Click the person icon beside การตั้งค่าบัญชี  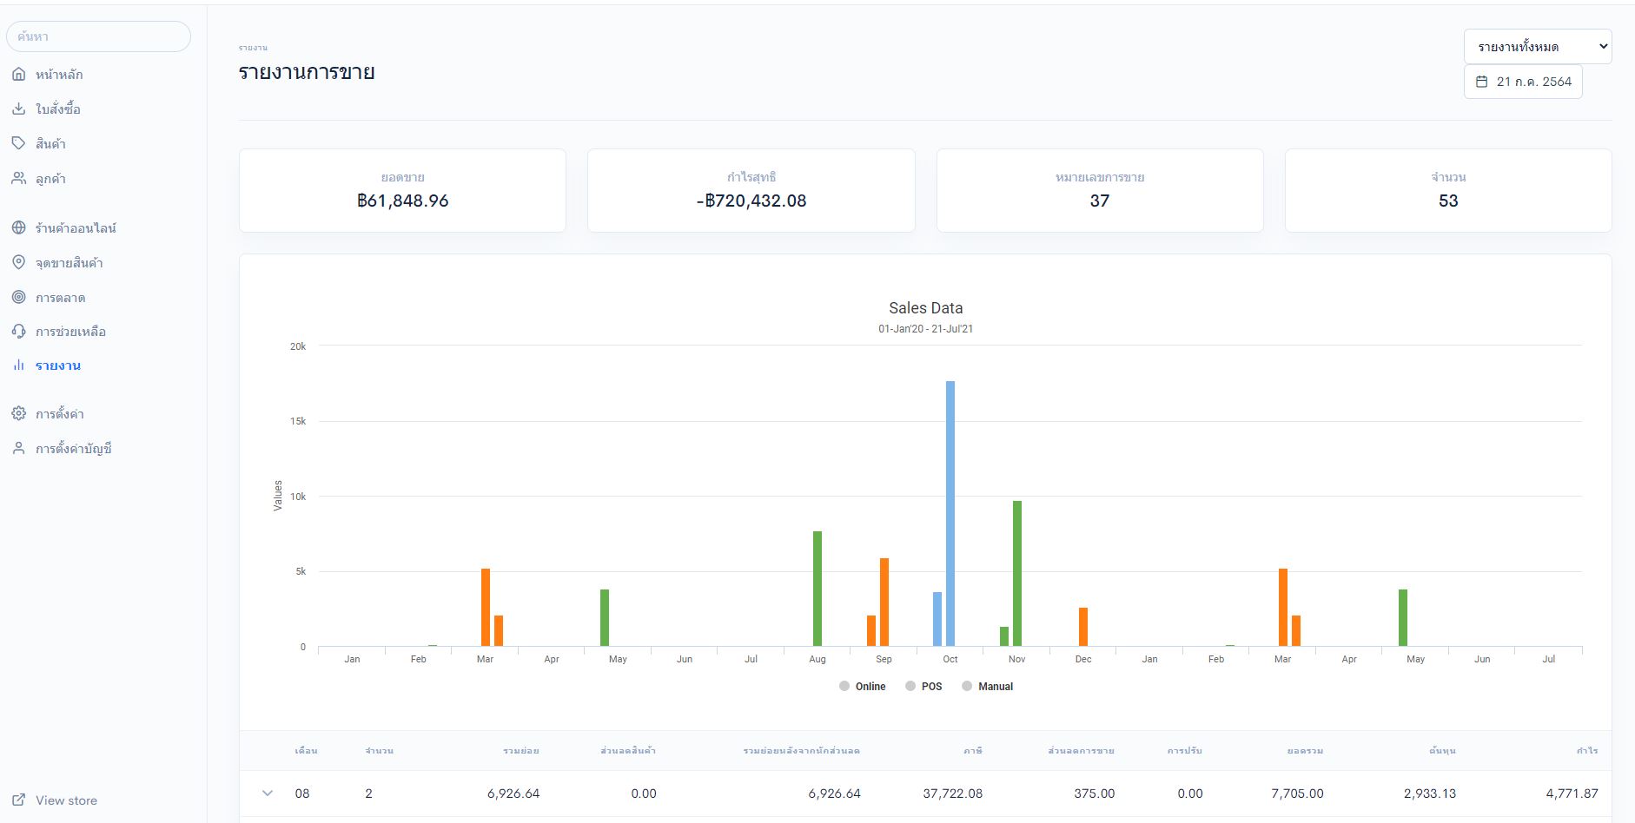click(x=18, y=448)
